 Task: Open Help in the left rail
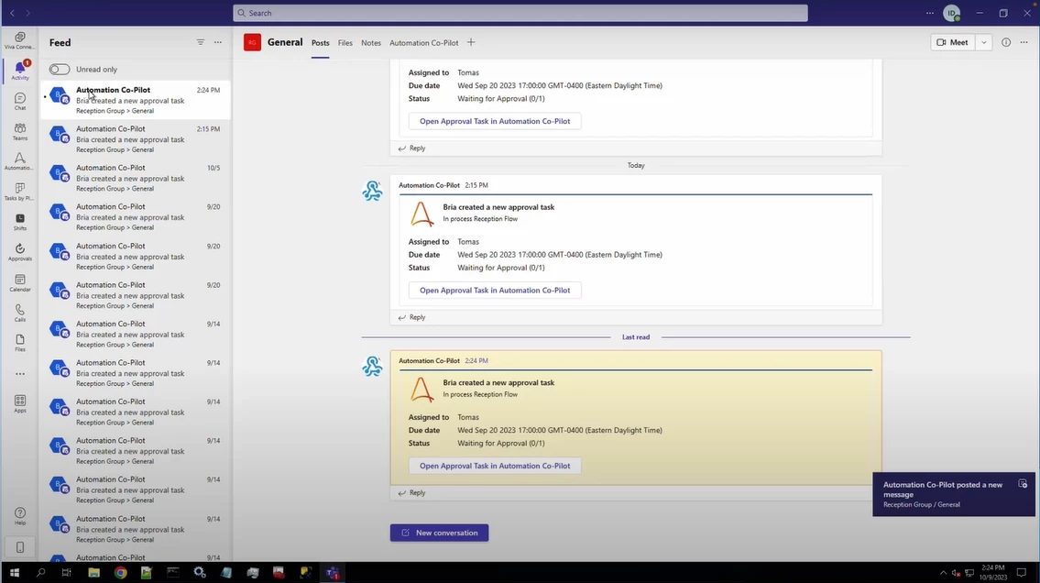click(x=20, y=516)
